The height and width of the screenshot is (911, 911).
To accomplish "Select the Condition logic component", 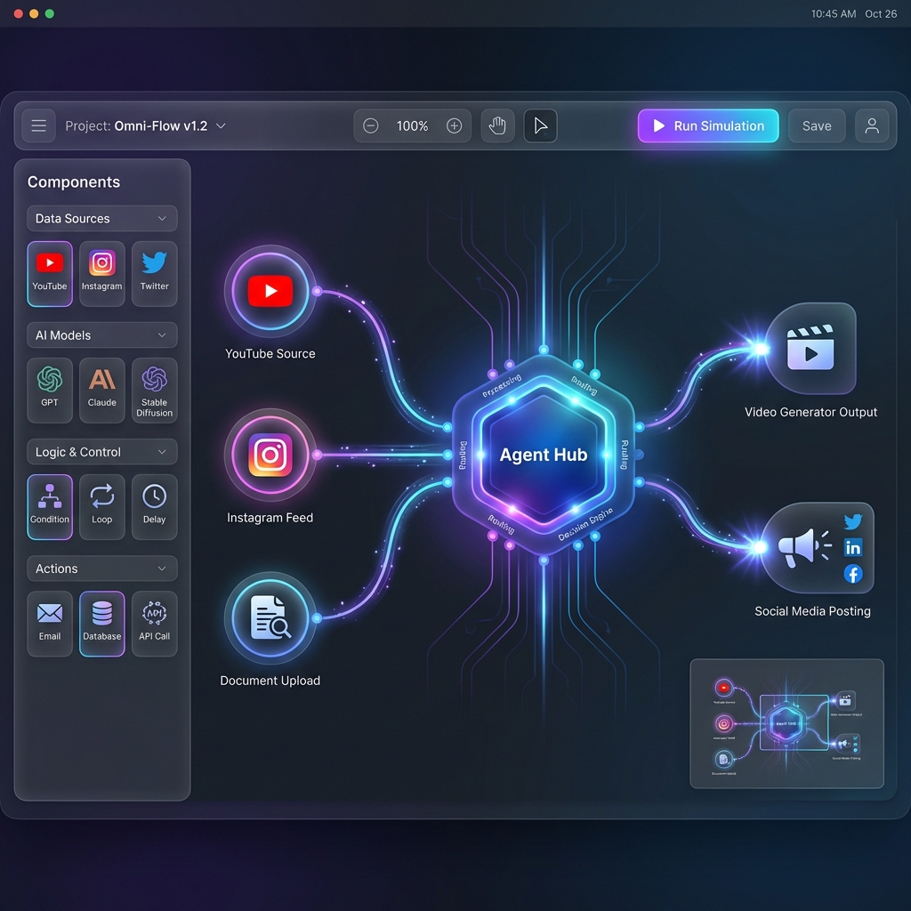I will pos(50,507).
